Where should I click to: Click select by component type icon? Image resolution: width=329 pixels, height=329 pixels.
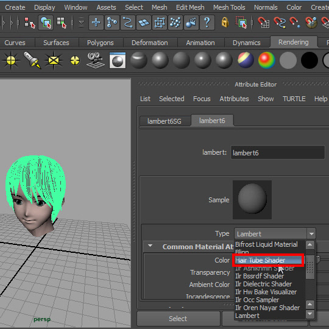pos(62,23)
